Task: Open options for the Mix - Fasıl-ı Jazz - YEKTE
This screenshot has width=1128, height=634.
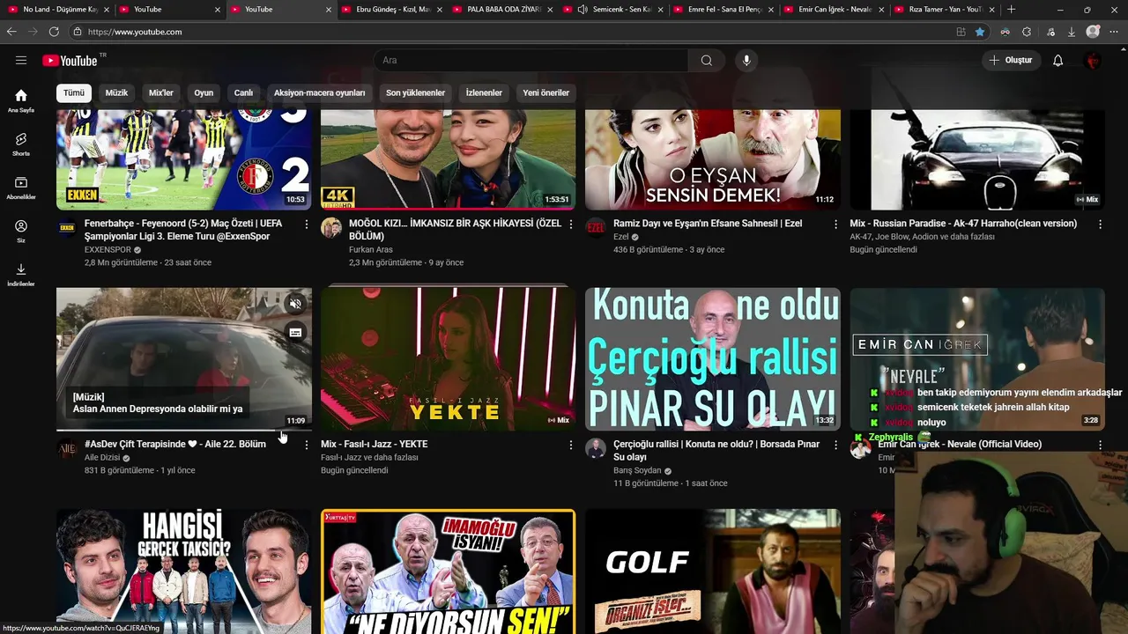Action: point(570,446)
